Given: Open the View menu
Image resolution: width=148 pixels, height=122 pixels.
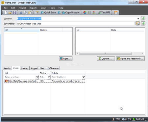Looking at the screenshot, I should point(43,8).
